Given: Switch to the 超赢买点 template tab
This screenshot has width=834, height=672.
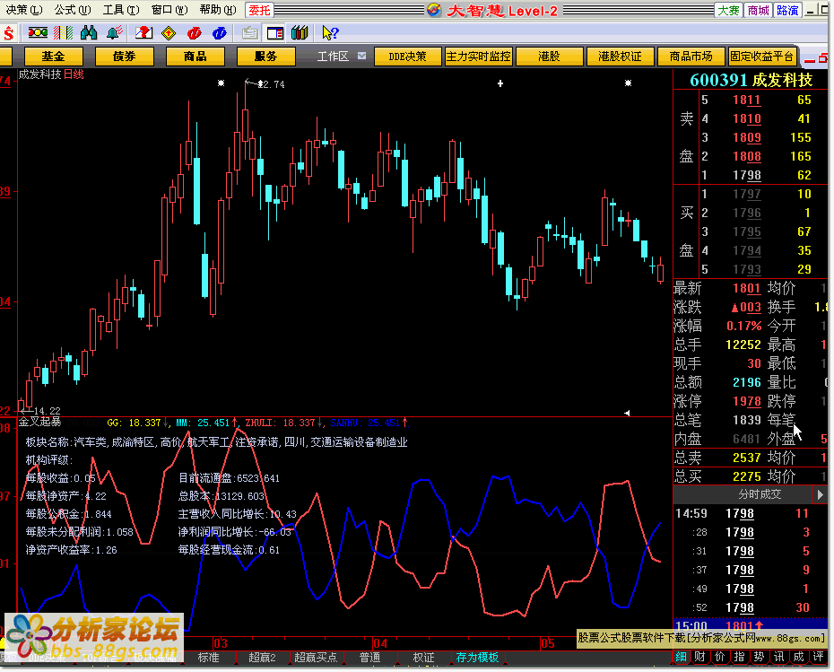Looking at the screenshot, I should [x=316, y=658].
